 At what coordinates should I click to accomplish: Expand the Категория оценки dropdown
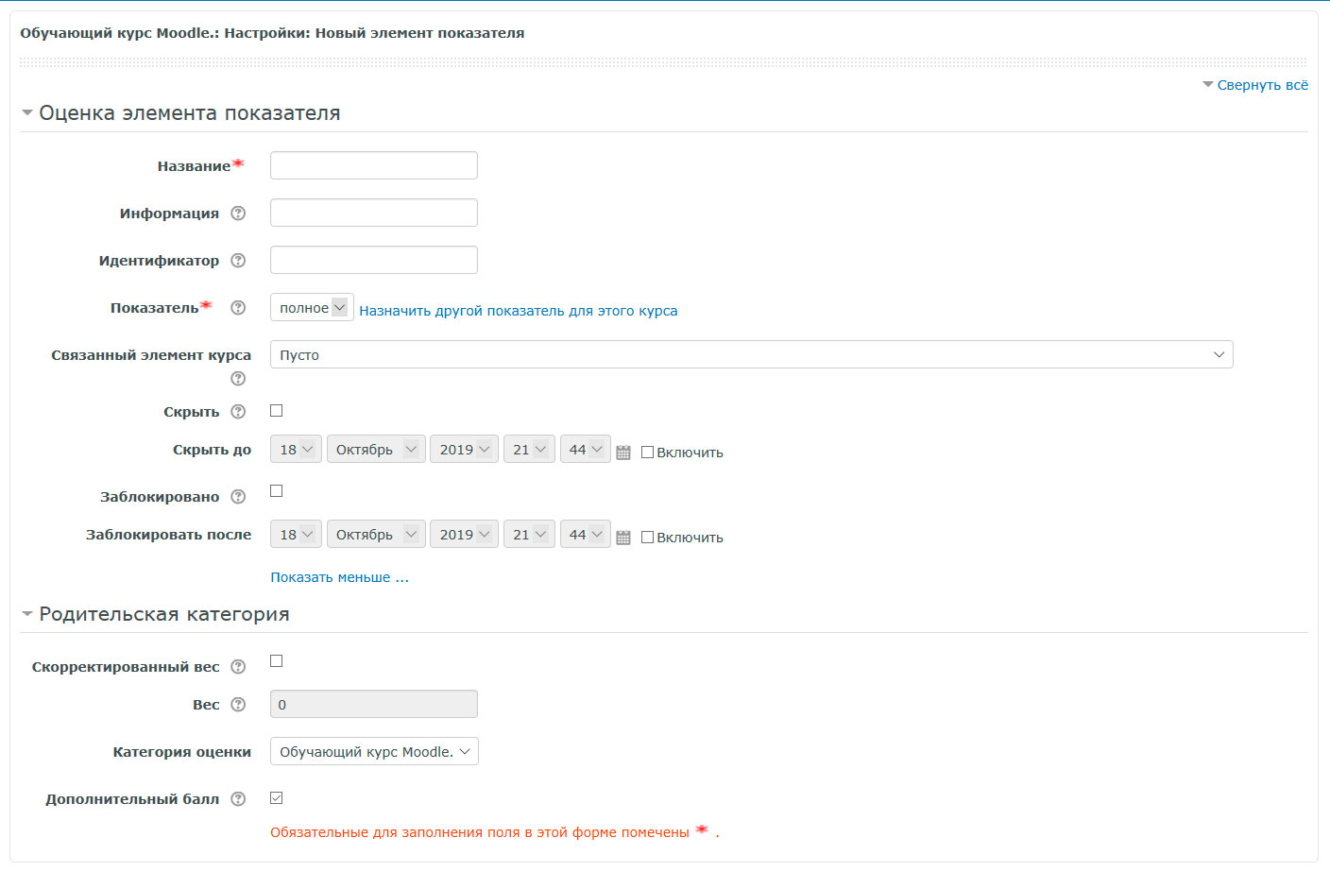[x=374, y=752]
